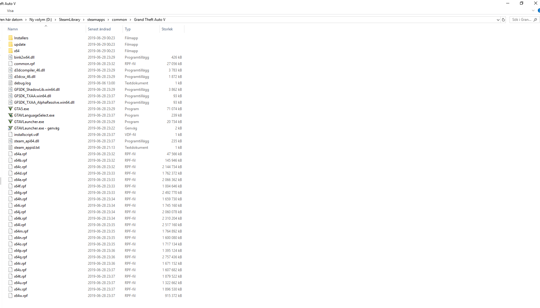Click the GTA5.exe program icon
This screenshot has height=308, width=540.
(x=10, y=109)
